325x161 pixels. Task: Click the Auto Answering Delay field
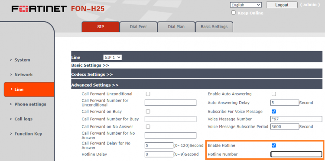tap(285, 103)
